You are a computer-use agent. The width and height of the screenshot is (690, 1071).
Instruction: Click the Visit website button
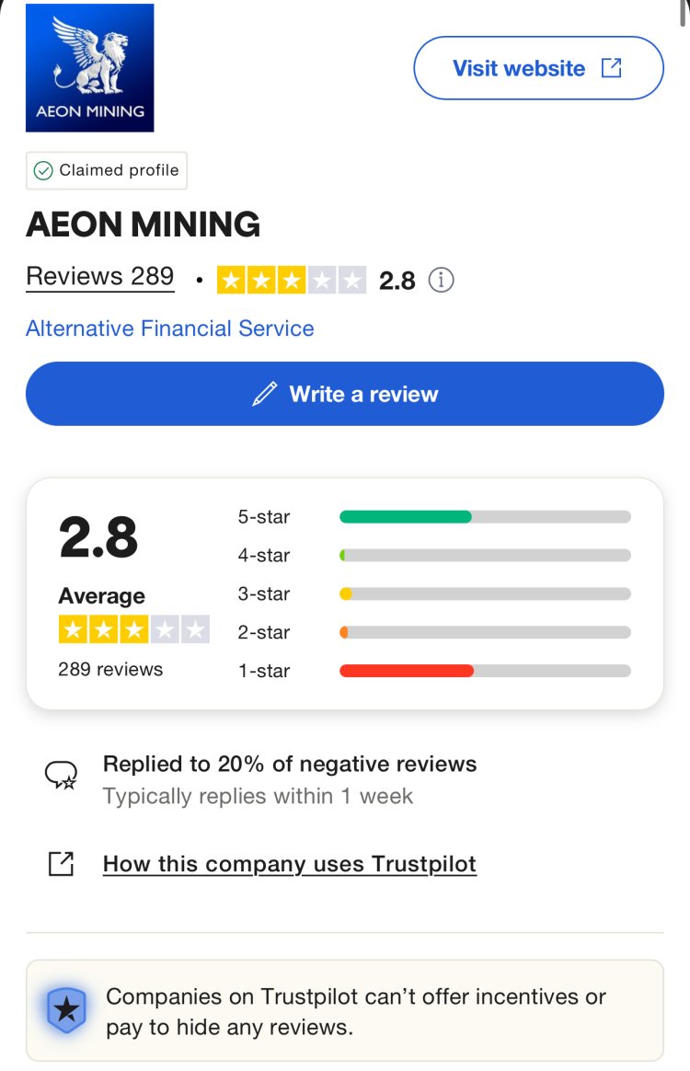[x=538, y=67]
